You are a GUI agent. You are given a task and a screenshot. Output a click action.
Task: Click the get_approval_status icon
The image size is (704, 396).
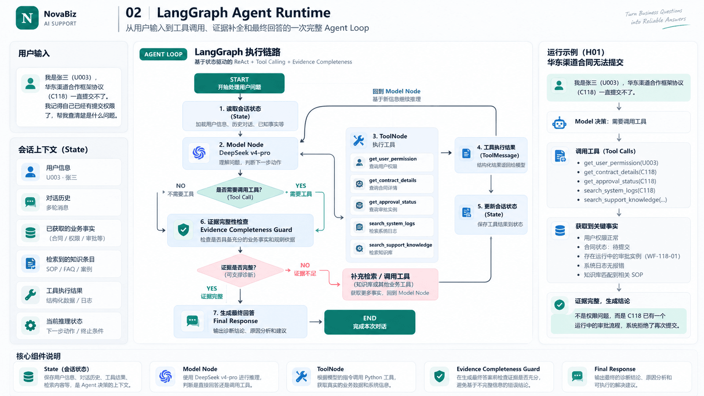360,205
